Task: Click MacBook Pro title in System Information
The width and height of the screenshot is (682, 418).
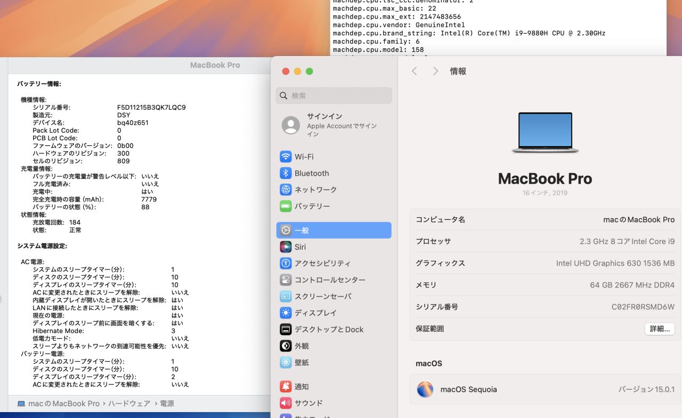Action: [215, 65]
